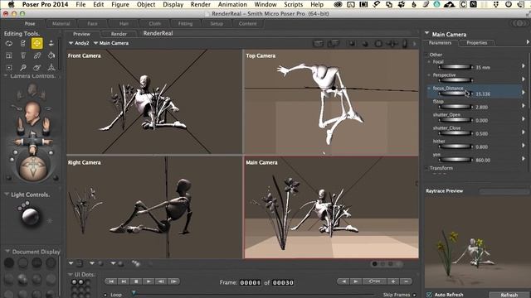Select the Translate In/Out editing tool
This screenshot has width=531, height=298.
point(51,43)
